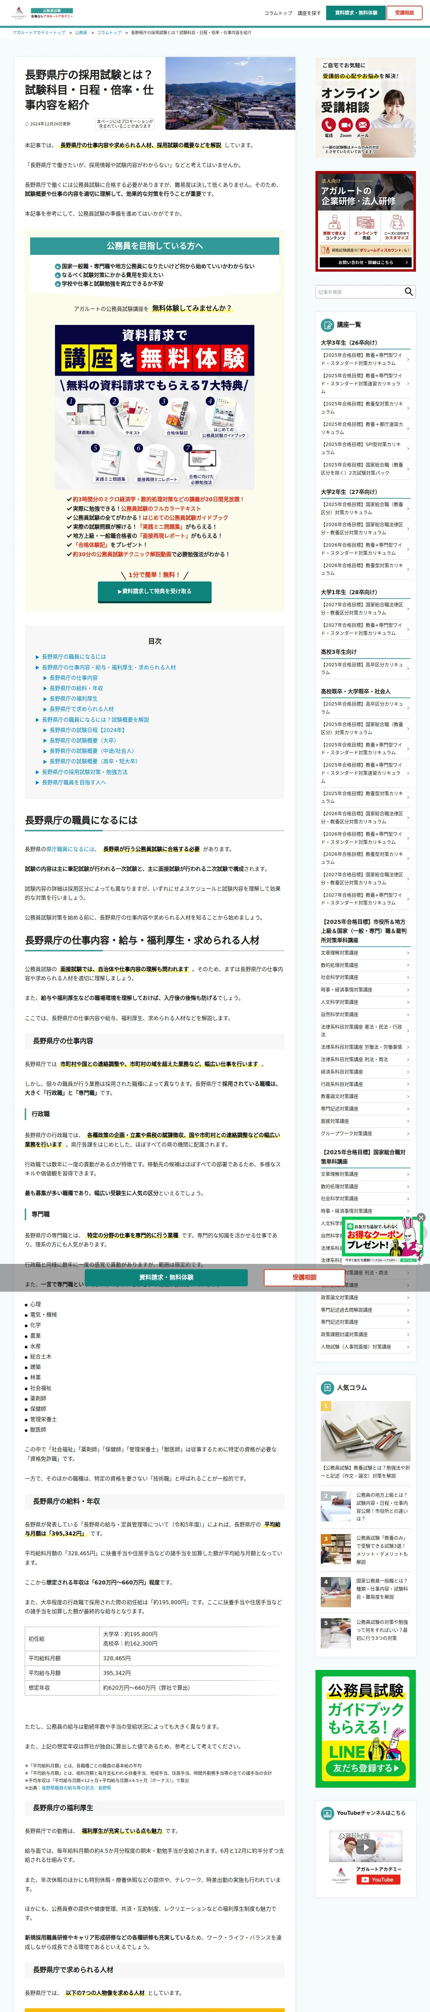Open 公務員の地方上級とは column
The width and height of the screenshot is (430, 2012).
tap(365, 1507)
